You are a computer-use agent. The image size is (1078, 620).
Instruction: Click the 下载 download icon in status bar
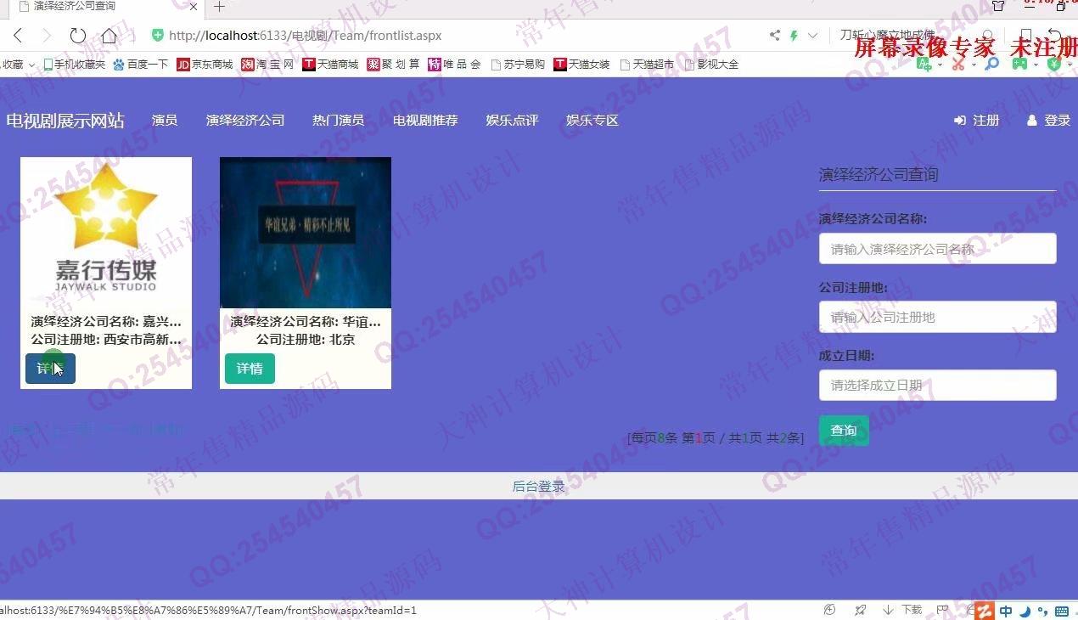coord(903,610)
